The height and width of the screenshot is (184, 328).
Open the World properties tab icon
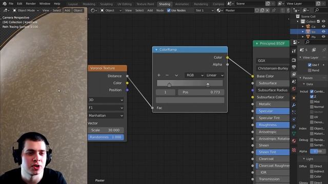[x=294, y=88]
